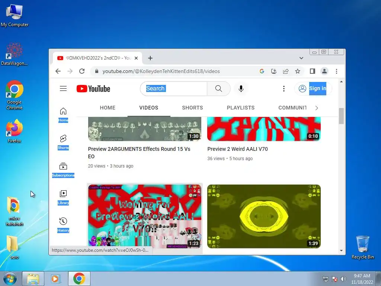This screenshot has width=381, height=286.
Task: Open the PLAYLISTS channel tab
Action: click(241, 108)
